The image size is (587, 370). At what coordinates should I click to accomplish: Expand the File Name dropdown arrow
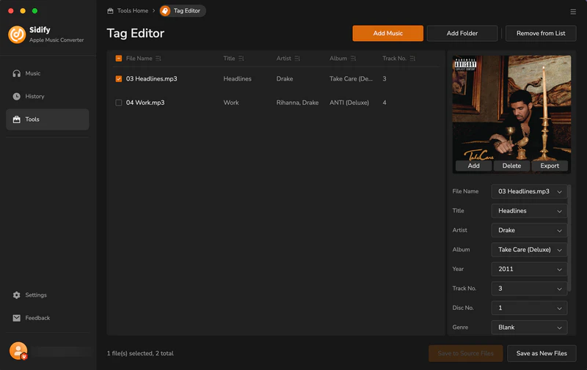(559, 192)
